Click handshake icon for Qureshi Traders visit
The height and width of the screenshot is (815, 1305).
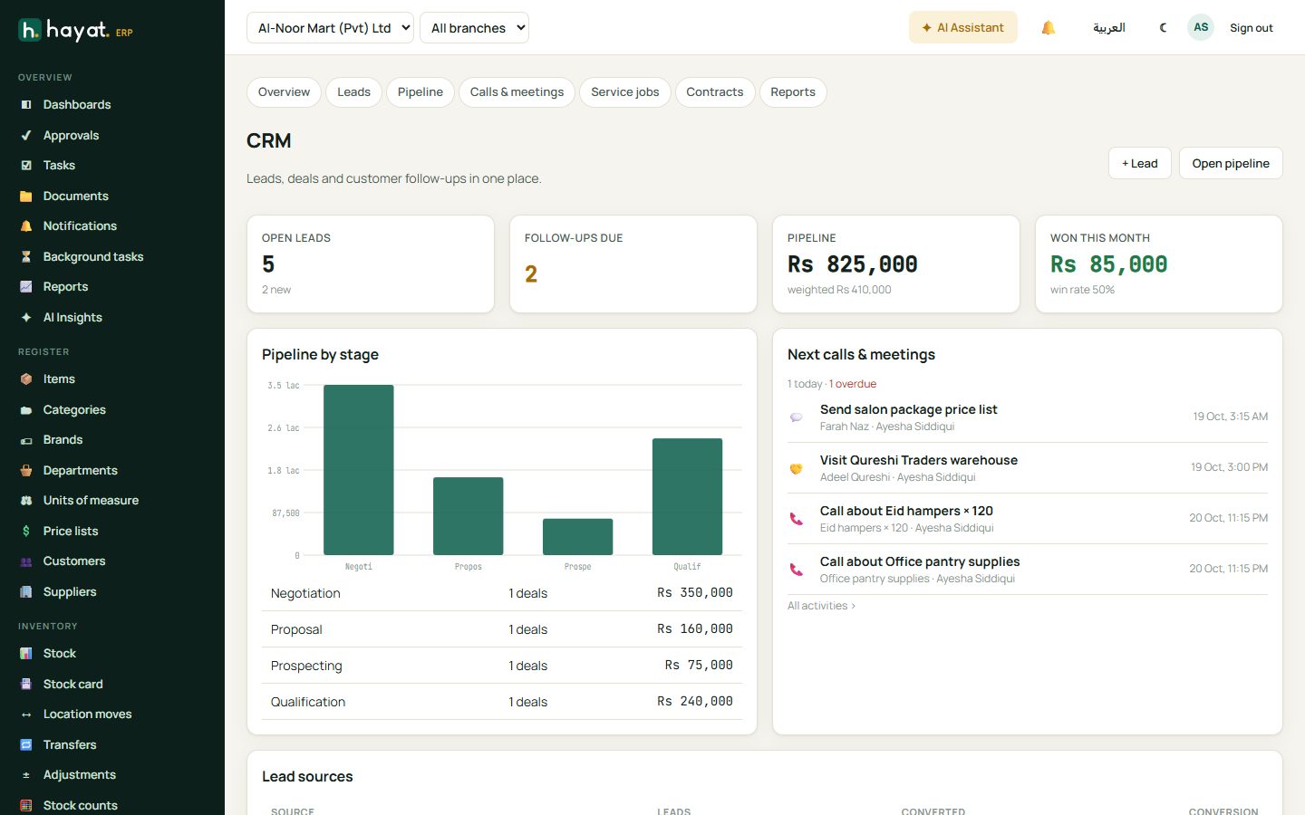pos(796,468)
